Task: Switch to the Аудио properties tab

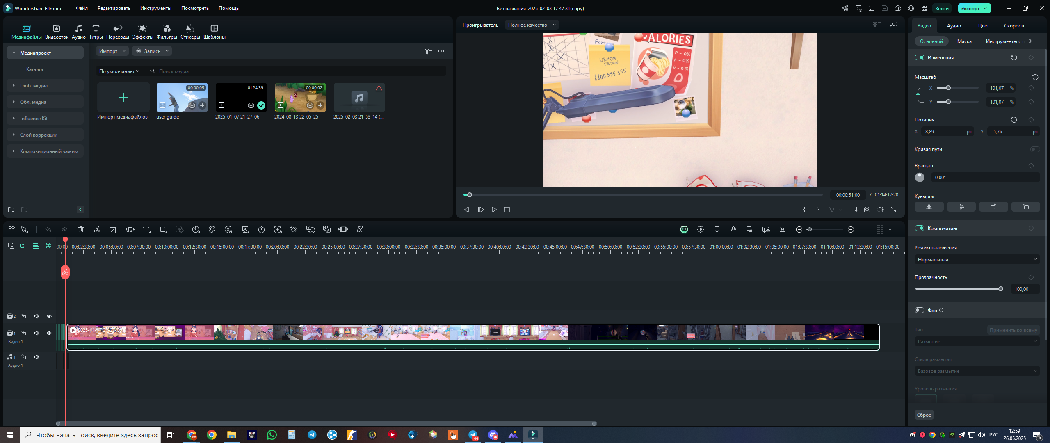Action: click(x=954, y=25)
